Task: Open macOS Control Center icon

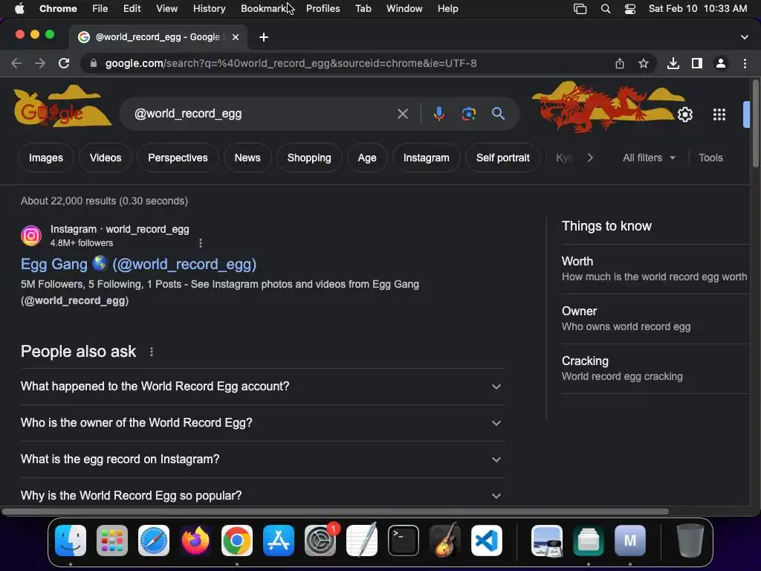Action: [630, 9]
